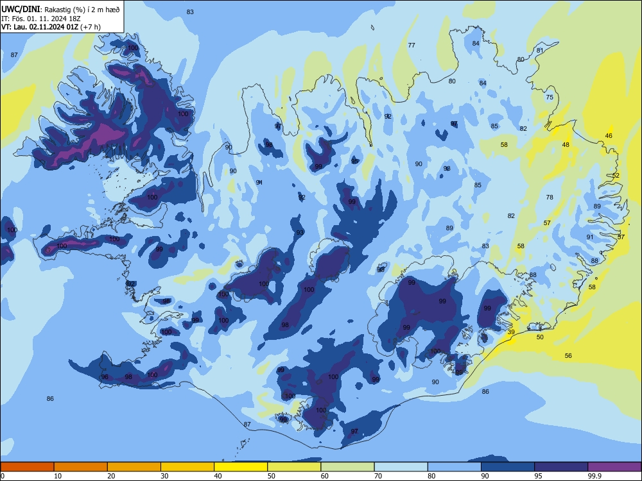Choose the dark blue 90–95 legend swatch
This screenshot has height=481, width=642.
508,467
